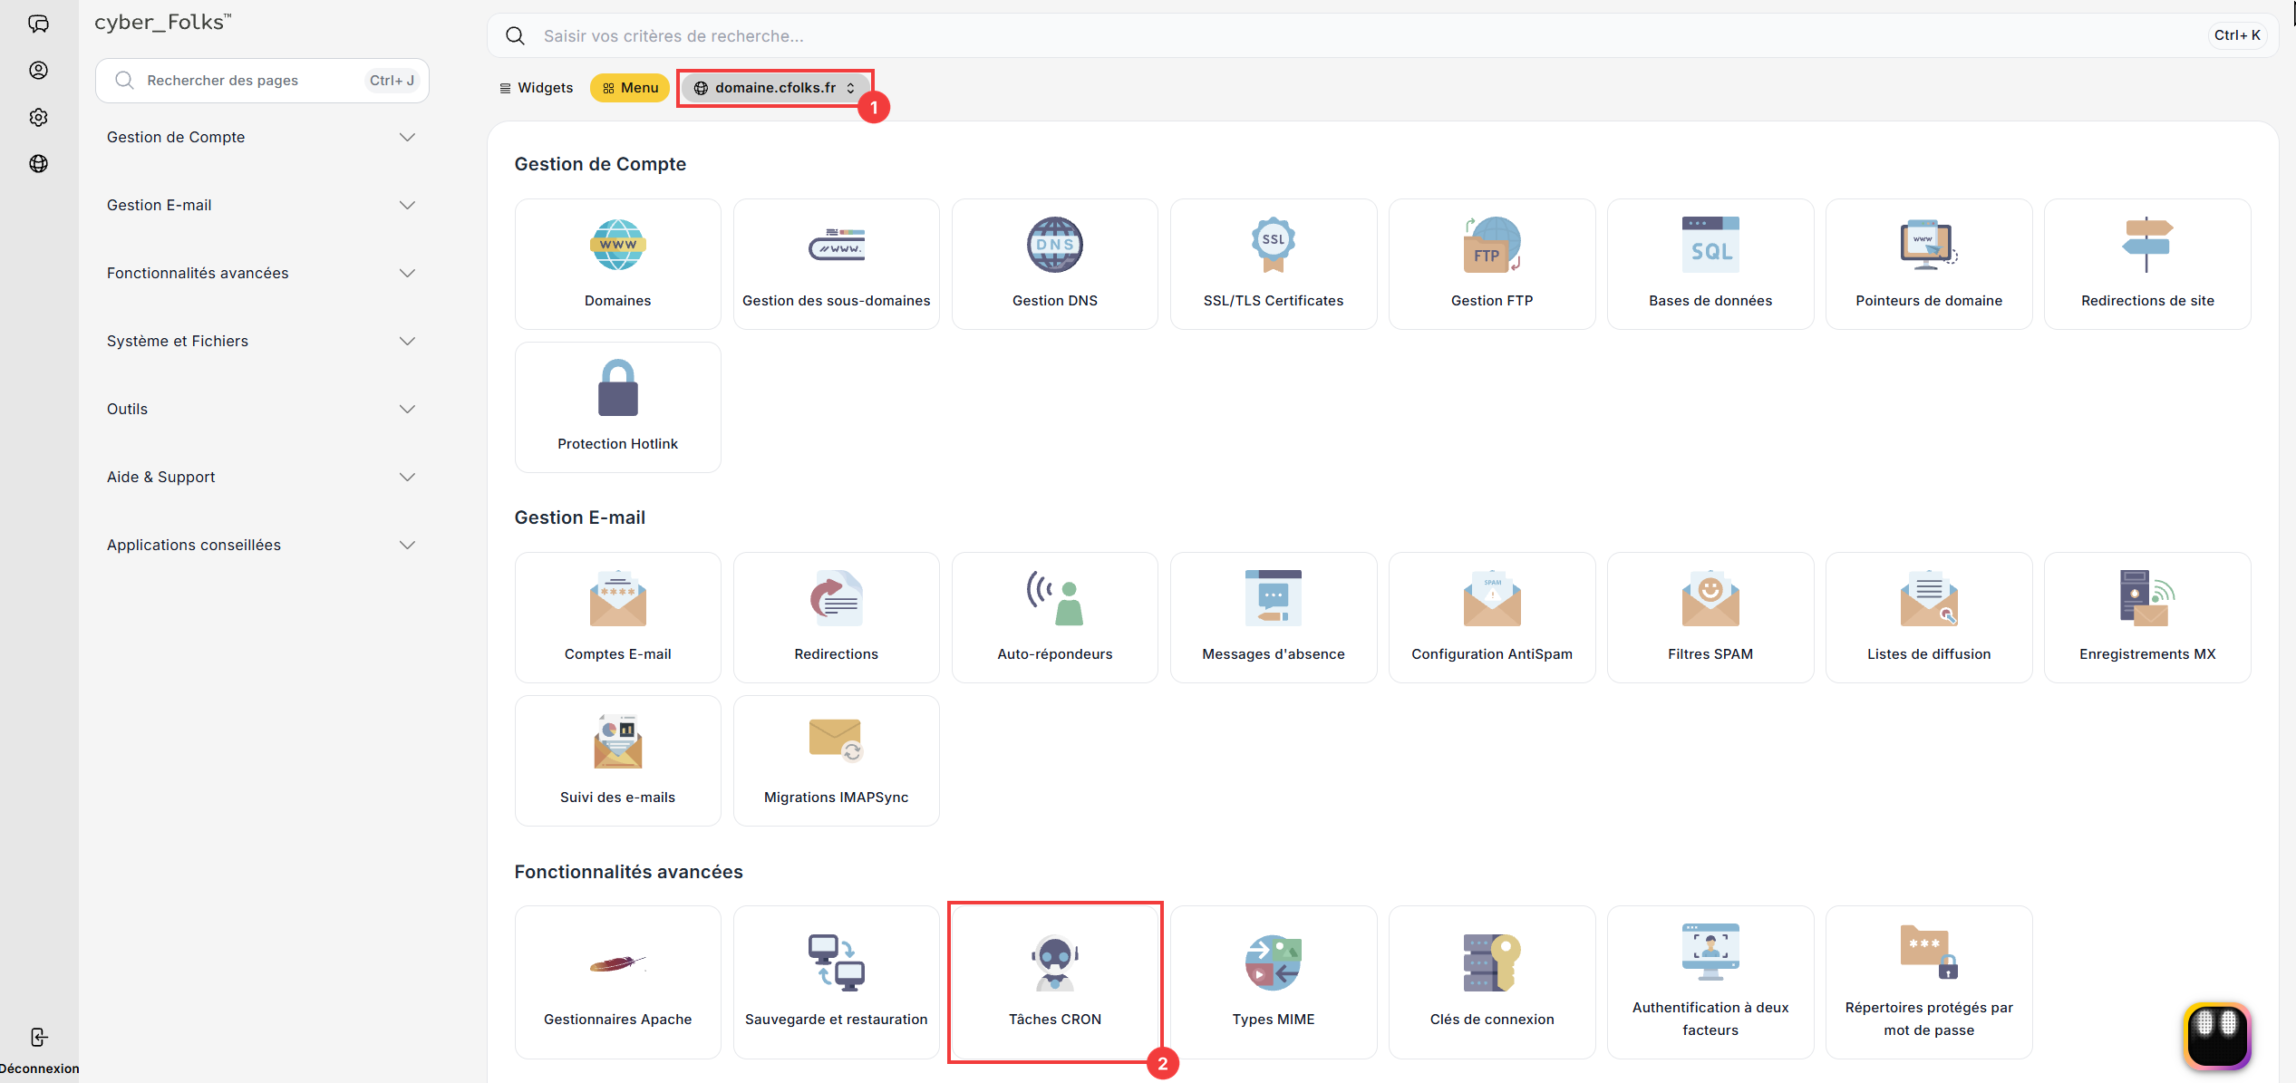Expand Gestion de Compte sidebar section
2296x1083 pixels.
[261, 137]
